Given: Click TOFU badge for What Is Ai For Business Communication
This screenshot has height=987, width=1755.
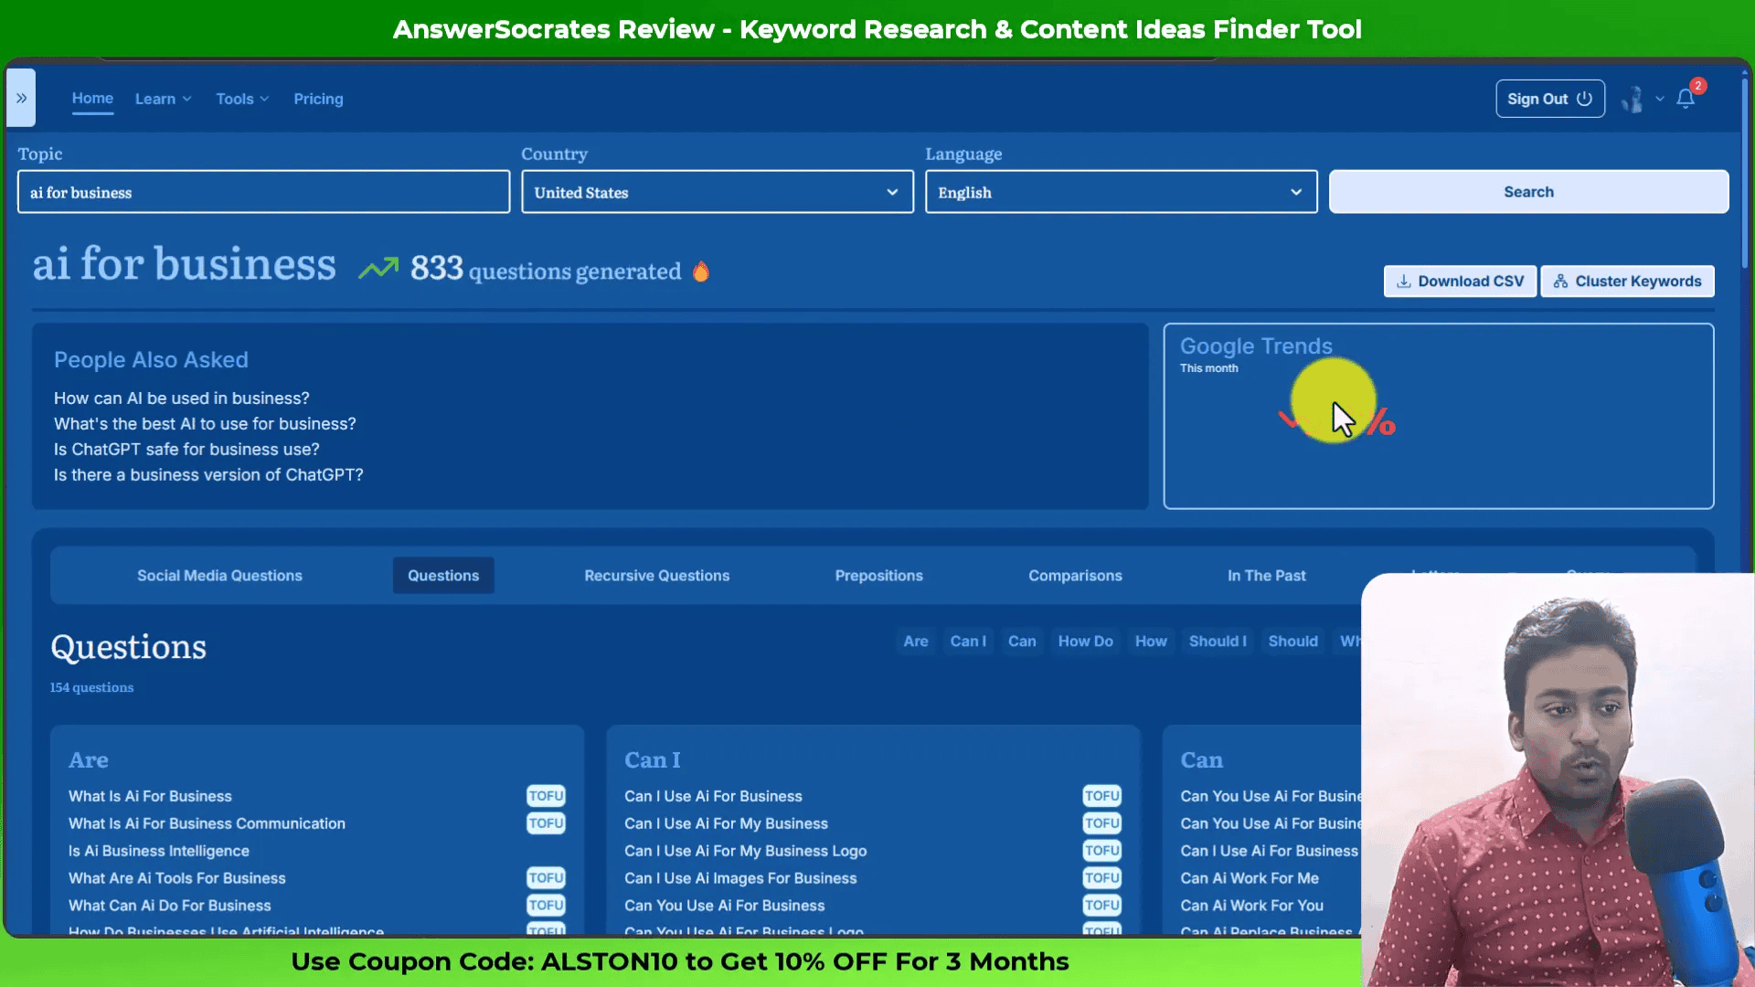Looking at the screenshot, I should coord(546,823).
